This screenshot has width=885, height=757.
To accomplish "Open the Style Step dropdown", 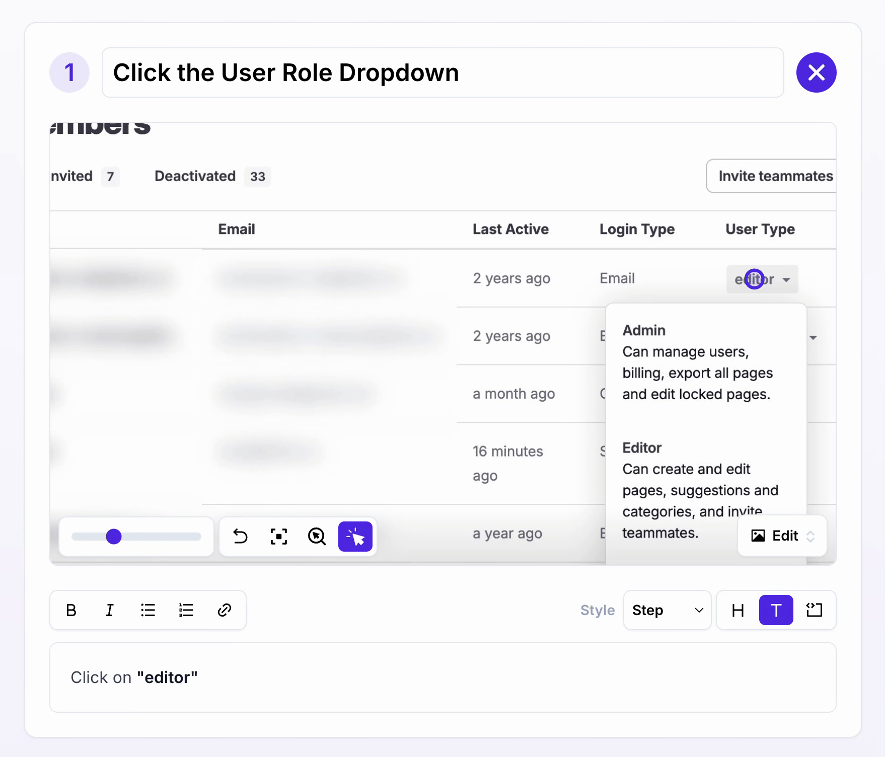I will 667,610.
